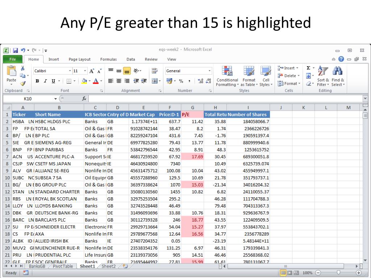Viewport: 371px width, 278px height.
Task: Switch to Page Layout view in status bar
Action: 289,273
